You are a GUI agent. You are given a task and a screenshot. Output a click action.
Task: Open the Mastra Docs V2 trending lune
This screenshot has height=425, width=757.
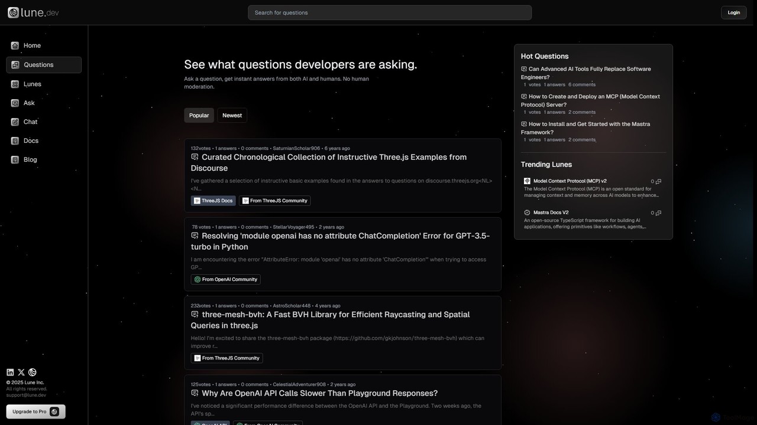tap(551, 212)
